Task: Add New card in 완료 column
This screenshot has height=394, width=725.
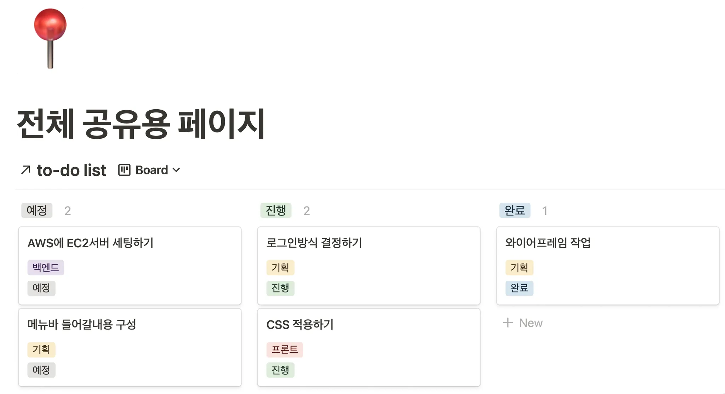Action: 530,323
